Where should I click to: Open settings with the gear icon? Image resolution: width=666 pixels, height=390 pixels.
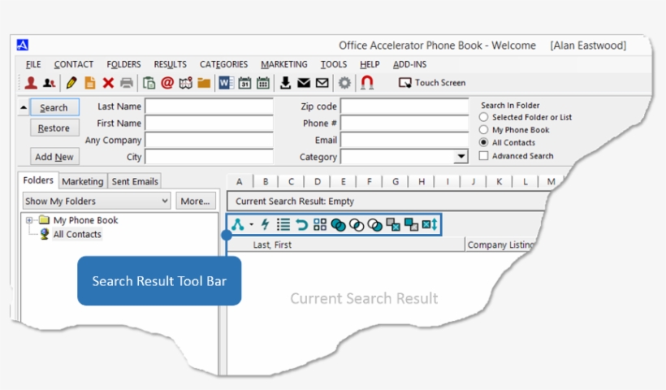pos(344,83)
